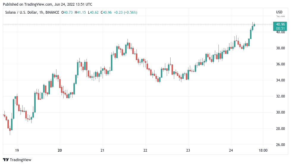The height and width of the screenshot is (165, 291).
Task: Open the Published on TradingView.com header link
Action: click(47, 4)
